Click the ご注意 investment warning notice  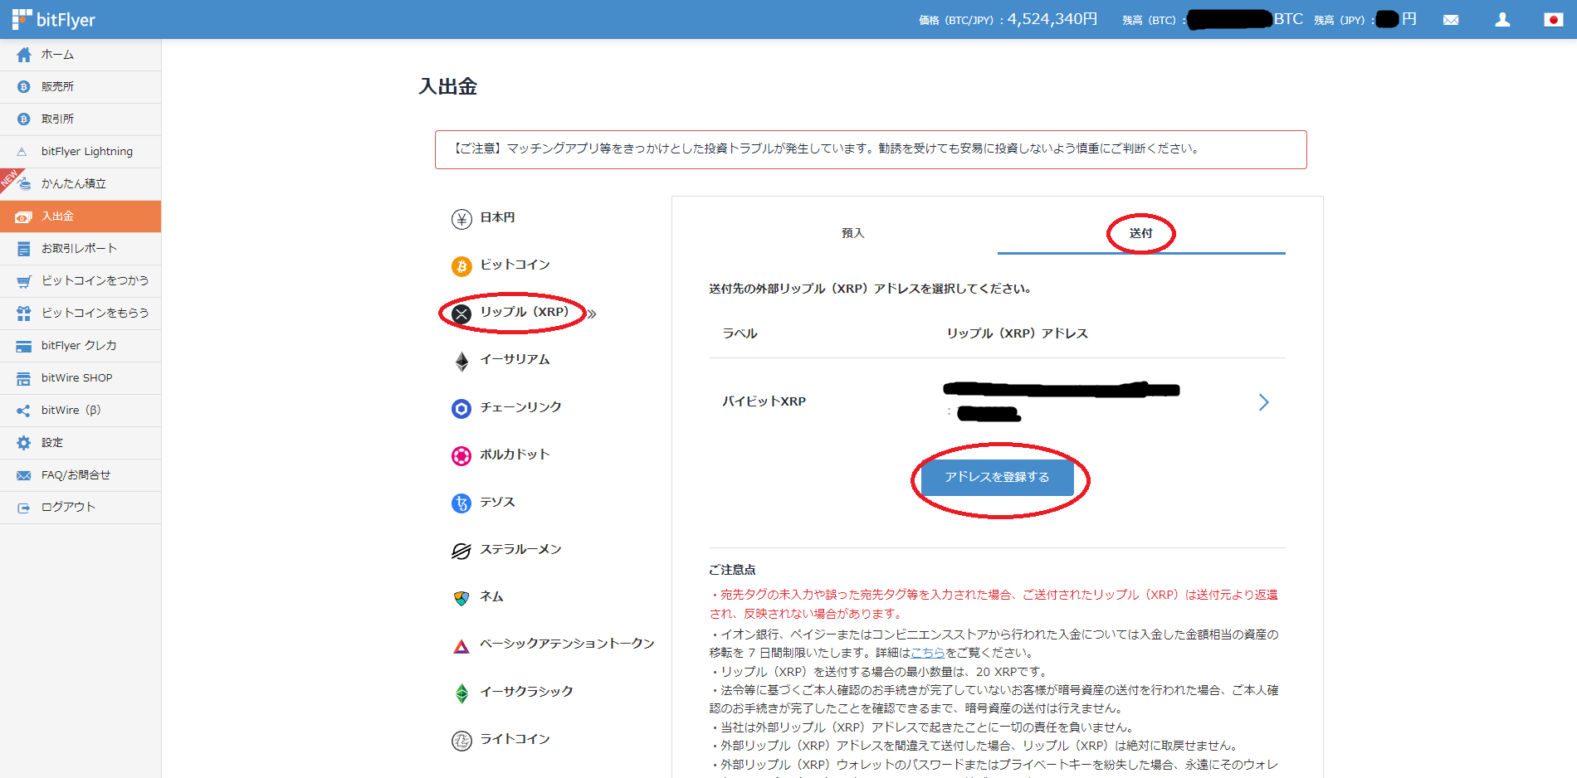(871, 149)
